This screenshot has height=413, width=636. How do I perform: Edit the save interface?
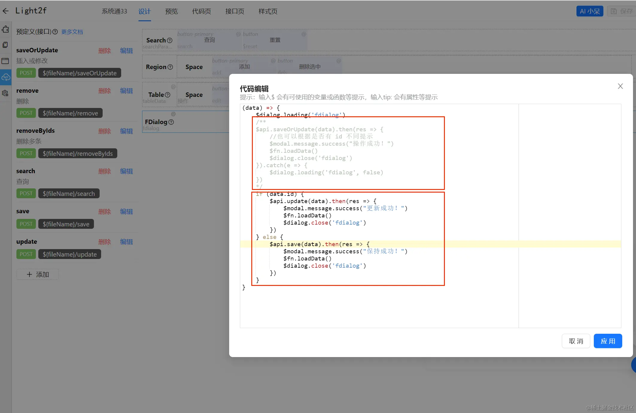point(126,212)
